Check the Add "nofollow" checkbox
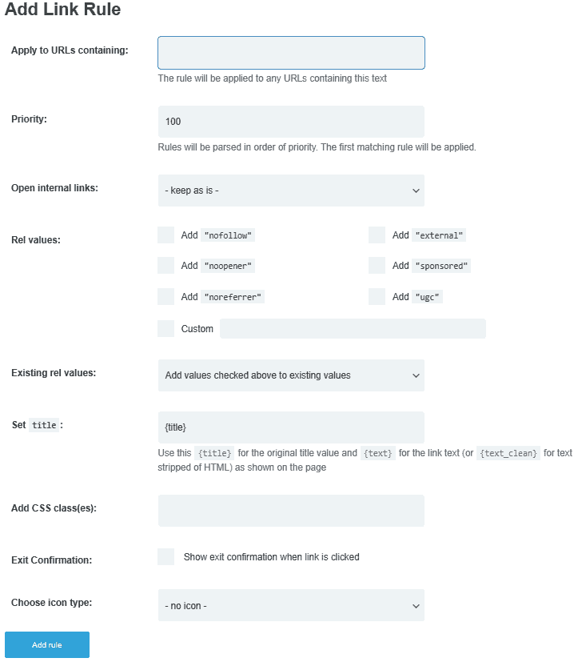Image resolution: width=582 pixels, height=662 pixels. (x=165, y=235)
